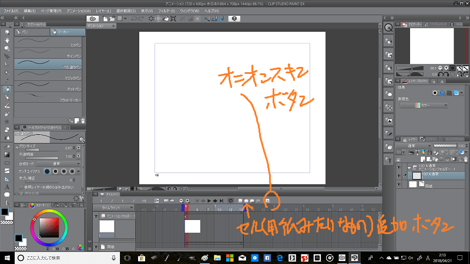This screenshot has height=264, width=470.
Task: Hide the アニメーションフォルダー track in timeline
Action: tap(96, 216)
